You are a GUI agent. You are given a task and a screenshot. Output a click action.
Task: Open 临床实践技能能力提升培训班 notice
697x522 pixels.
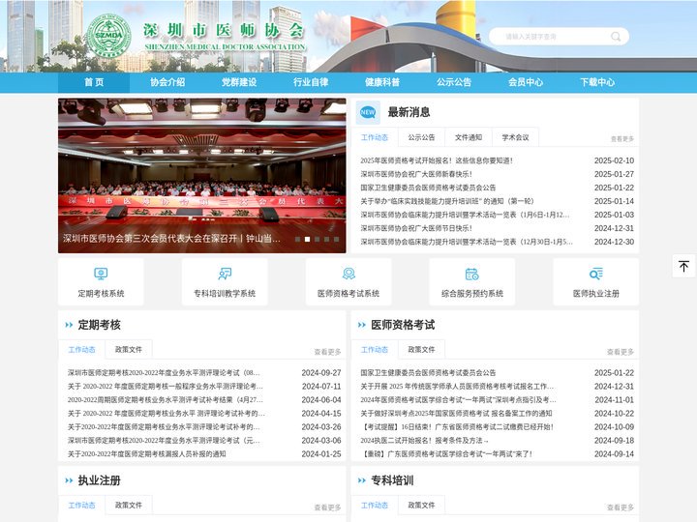click(x=446, y=201)
